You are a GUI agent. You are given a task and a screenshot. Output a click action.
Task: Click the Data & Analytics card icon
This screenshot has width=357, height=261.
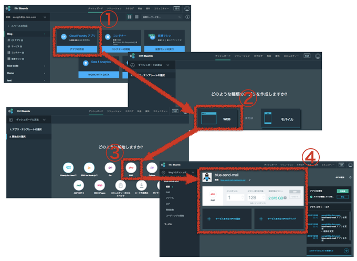coord(86,63)
